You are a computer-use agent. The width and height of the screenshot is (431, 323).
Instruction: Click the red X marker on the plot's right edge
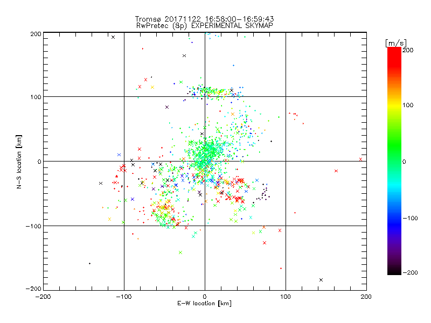tap(360, 159)
